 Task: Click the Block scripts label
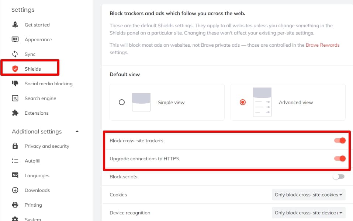pyautogui.click(x=123, y=177)
